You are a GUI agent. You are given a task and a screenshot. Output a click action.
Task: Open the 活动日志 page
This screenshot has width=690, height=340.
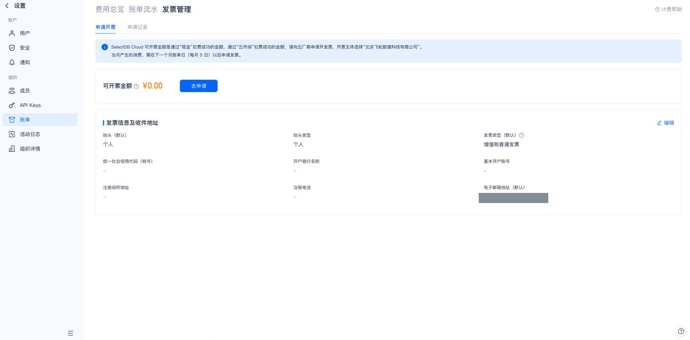tap(40, 134)
